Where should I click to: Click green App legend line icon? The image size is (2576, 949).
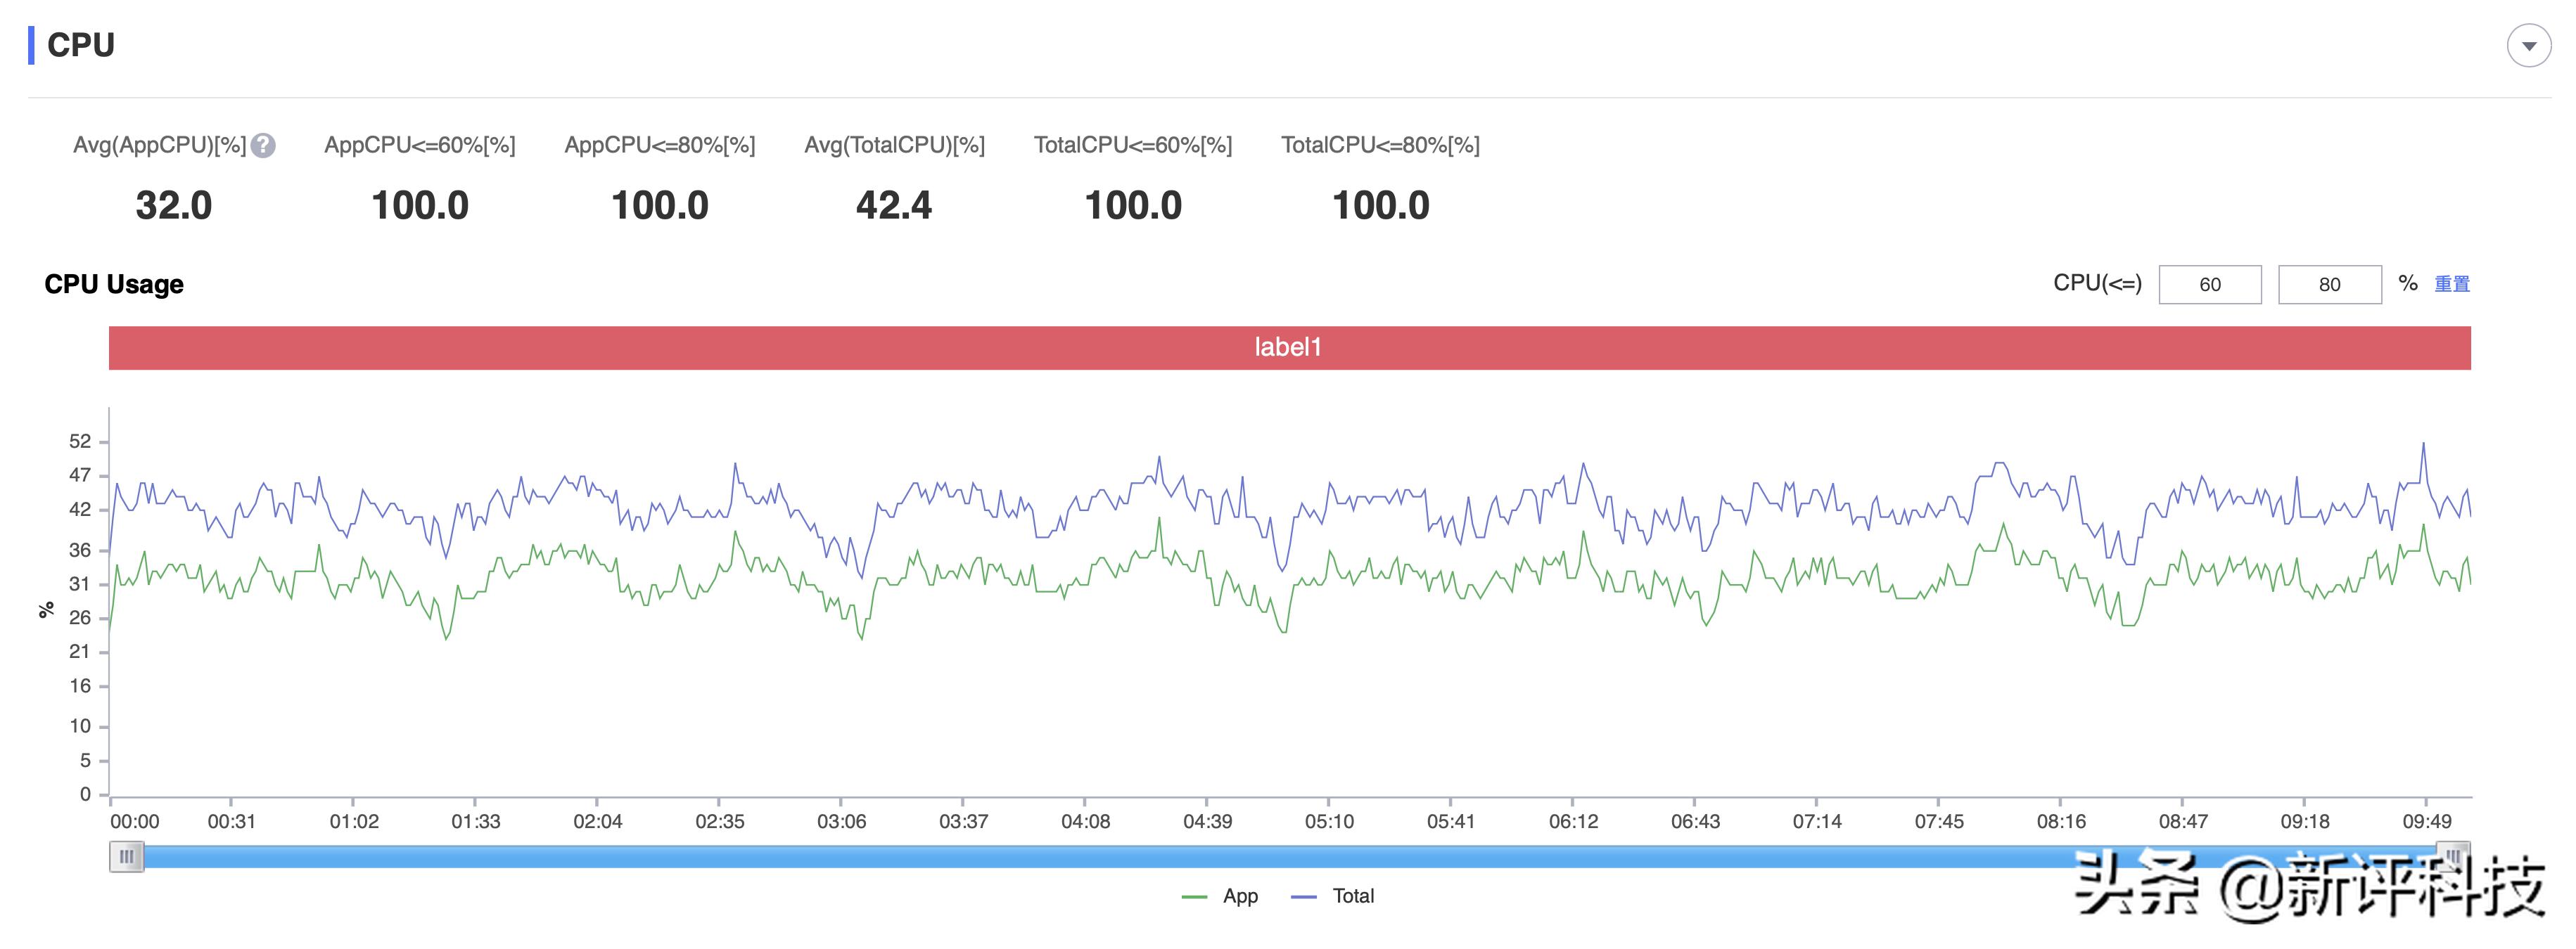(x=1194, y=897)
